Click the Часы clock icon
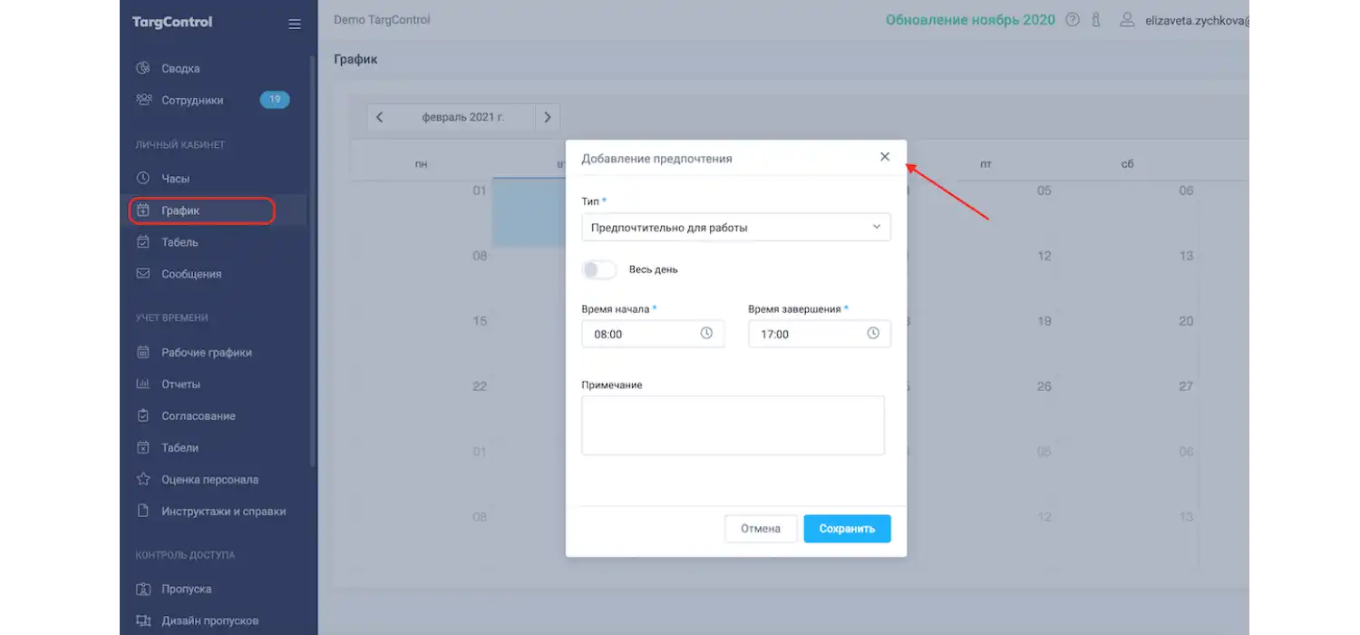The width and height of the screenshot is (1360, 635). pos(142,178)
